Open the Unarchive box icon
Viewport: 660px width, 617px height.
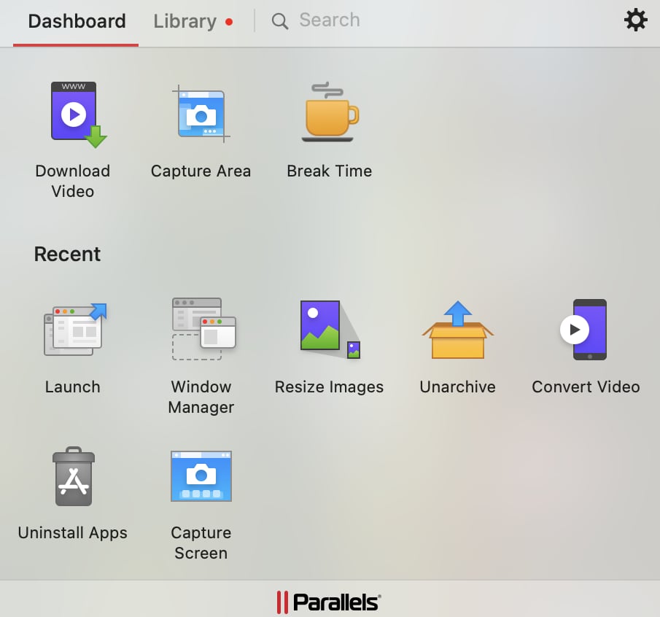click(x=457, y=330)
